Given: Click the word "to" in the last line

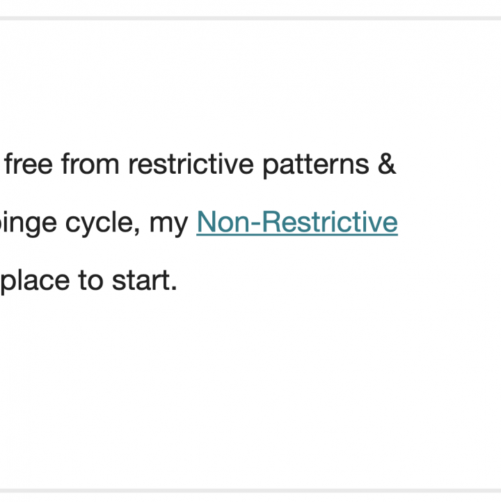Looking at the screenshot, I should (90, 280).
